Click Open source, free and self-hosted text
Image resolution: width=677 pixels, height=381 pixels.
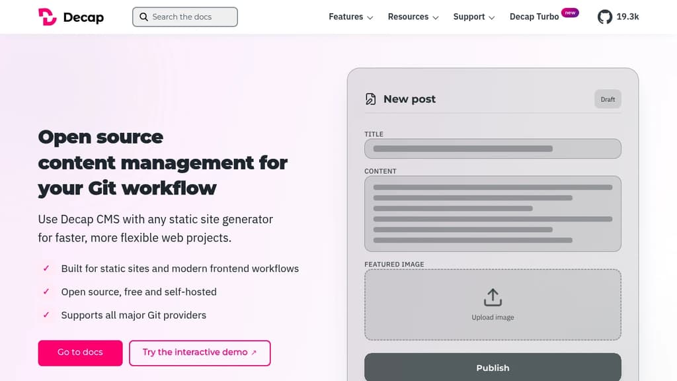tap(139, 292)
